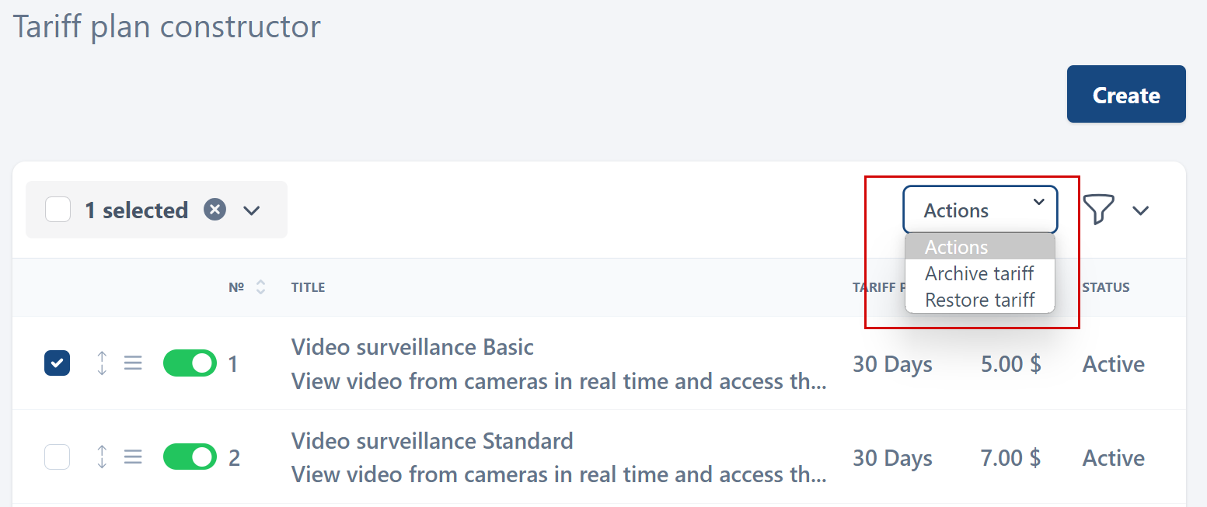Click the hamburger handle icon on row 2
The width and height of the screenshot is (1207, 507).
133,457
